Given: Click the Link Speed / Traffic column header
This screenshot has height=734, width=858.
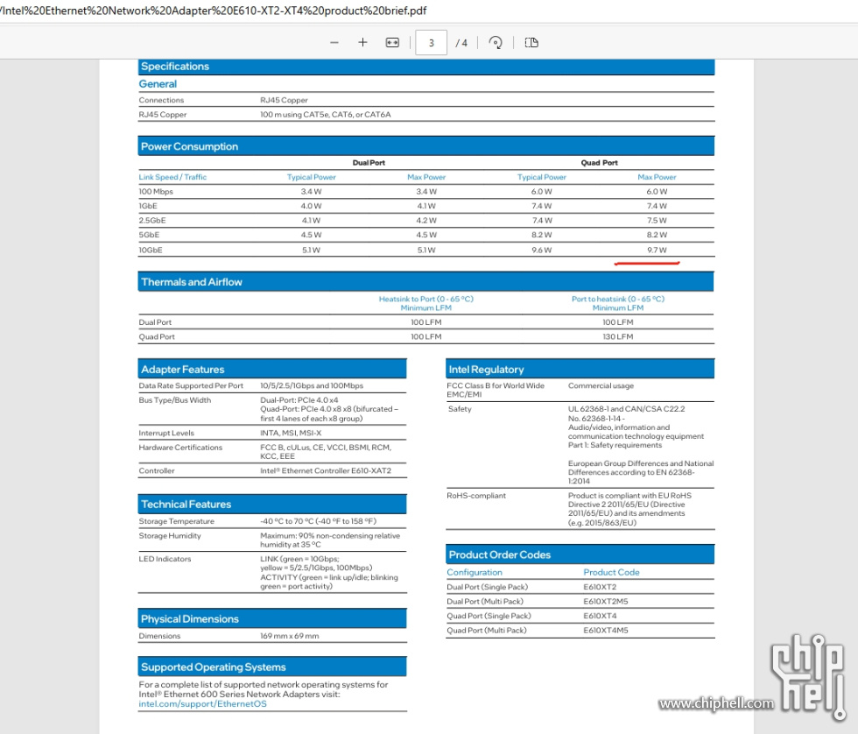Looking at the screenshot, I should click(x=172, y=177).
